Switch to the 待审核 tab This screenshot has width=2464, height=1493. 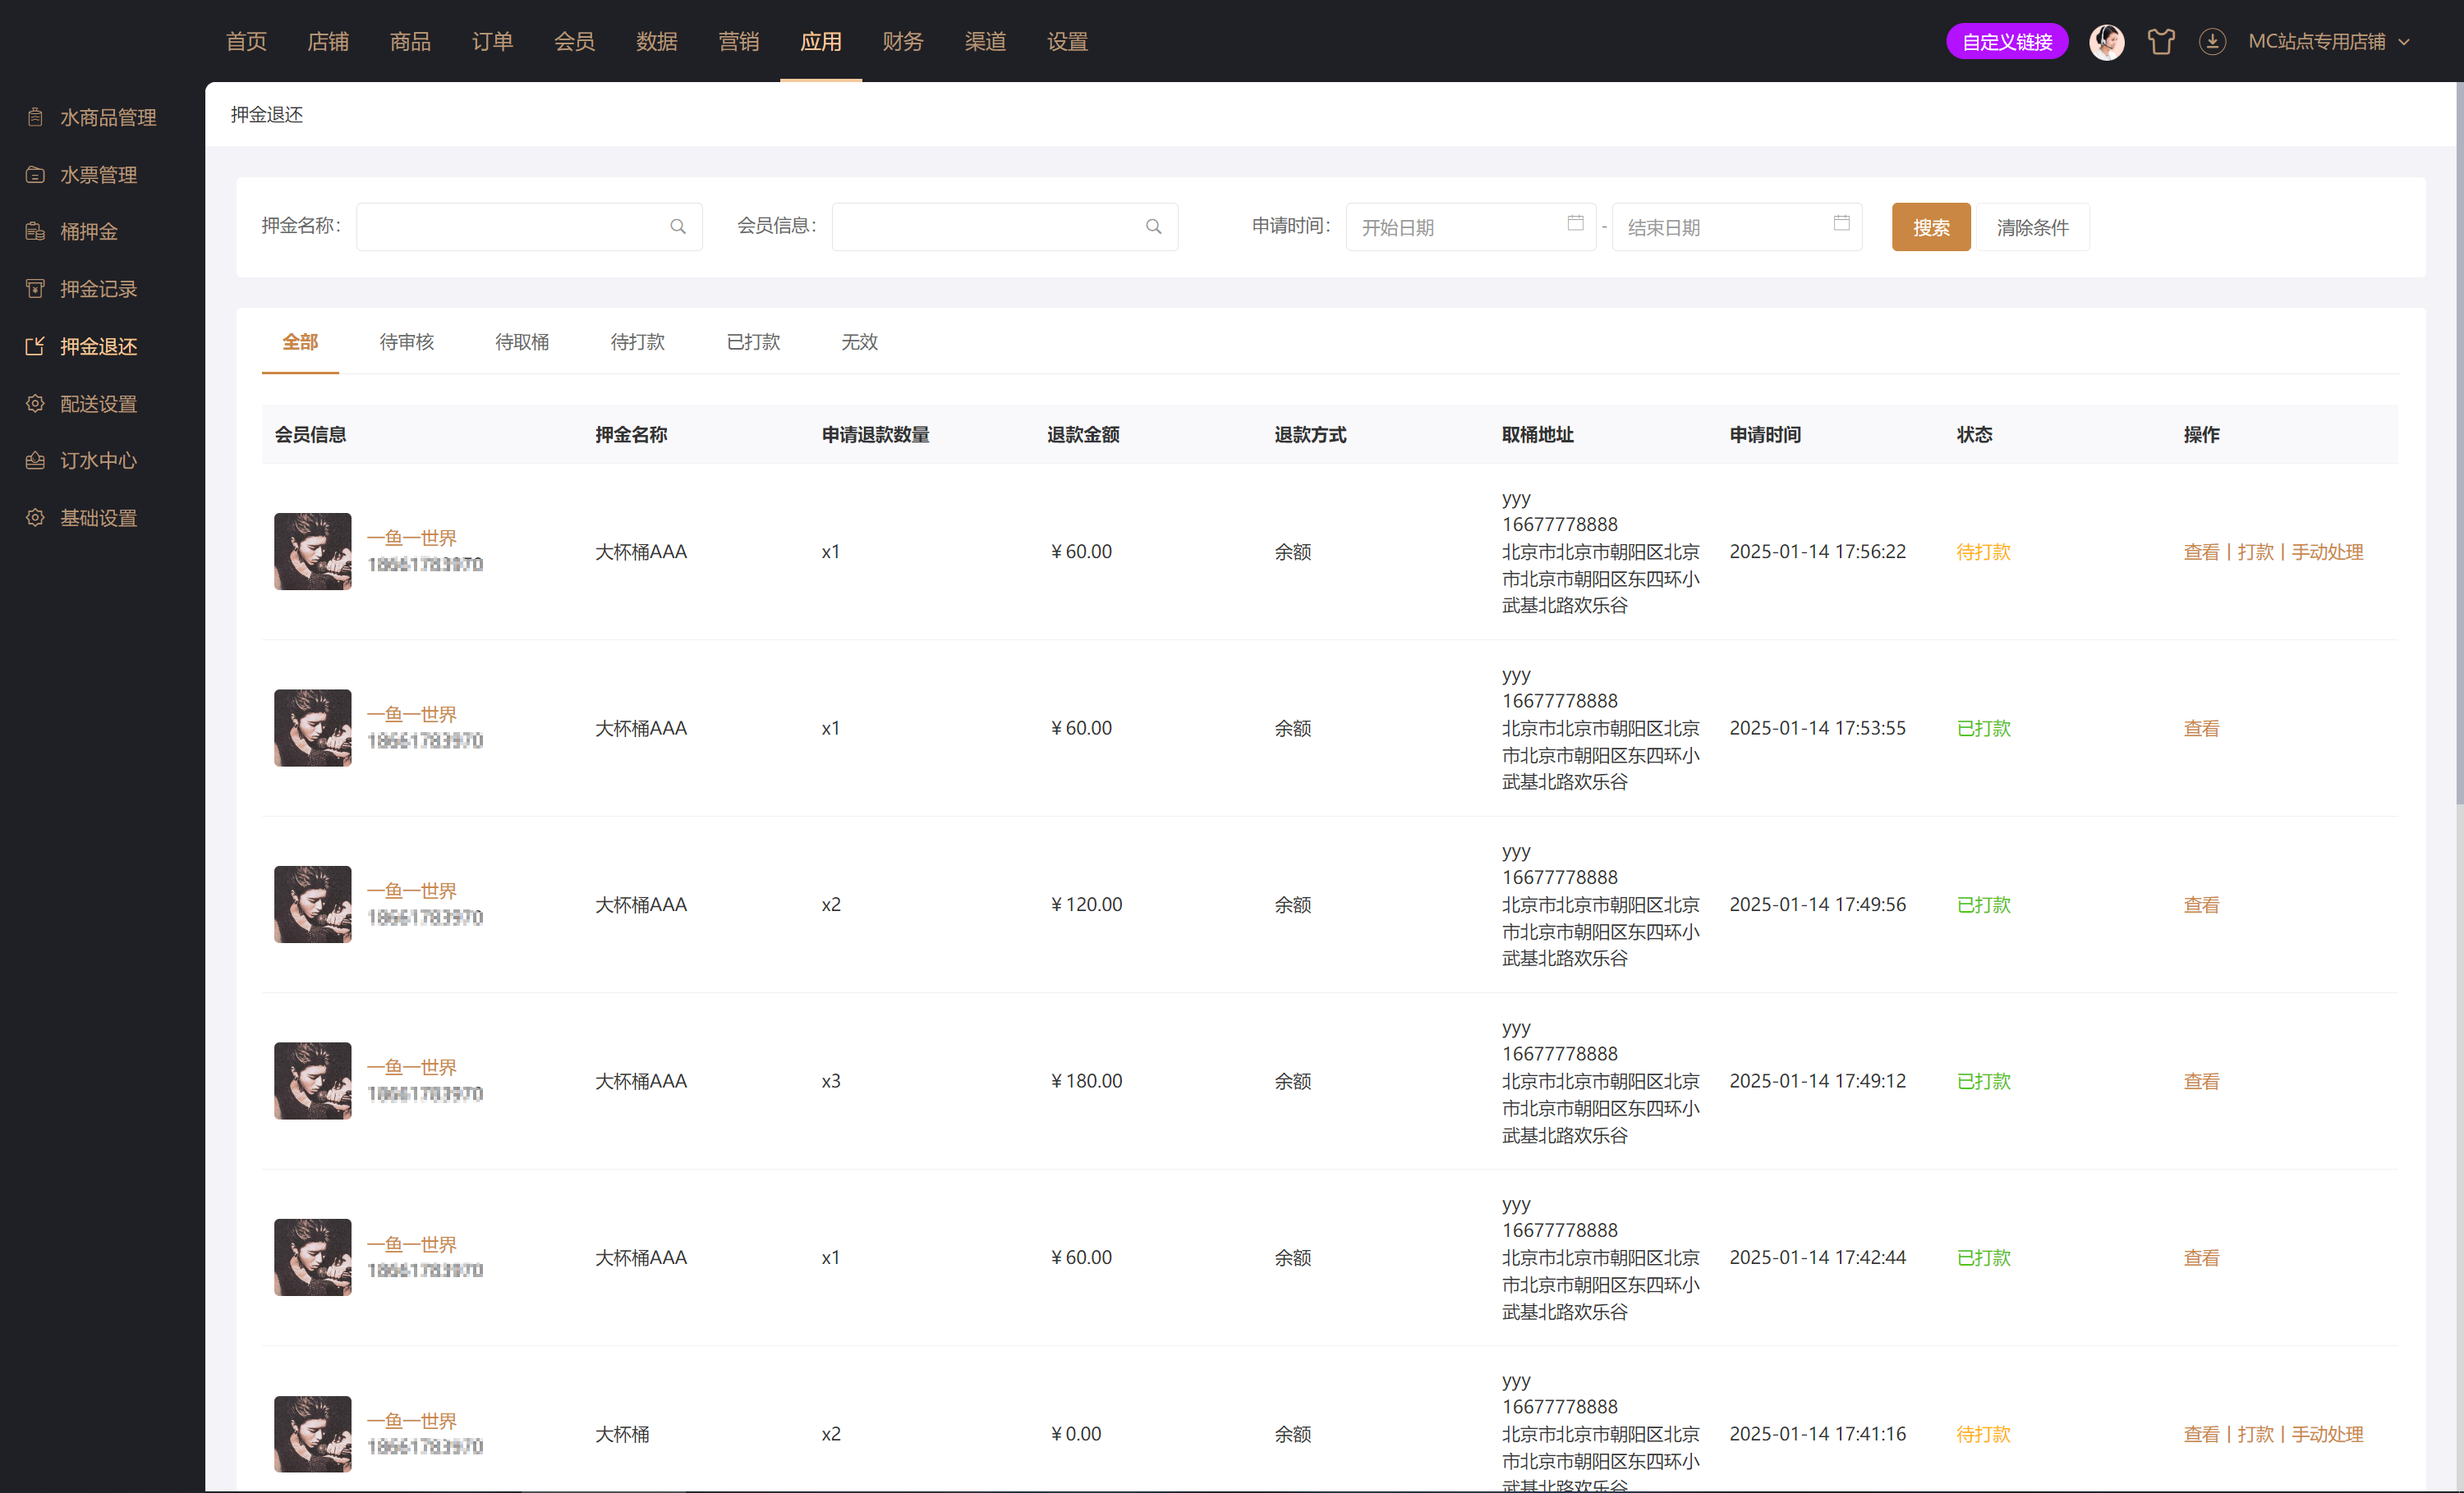[406, 343]
